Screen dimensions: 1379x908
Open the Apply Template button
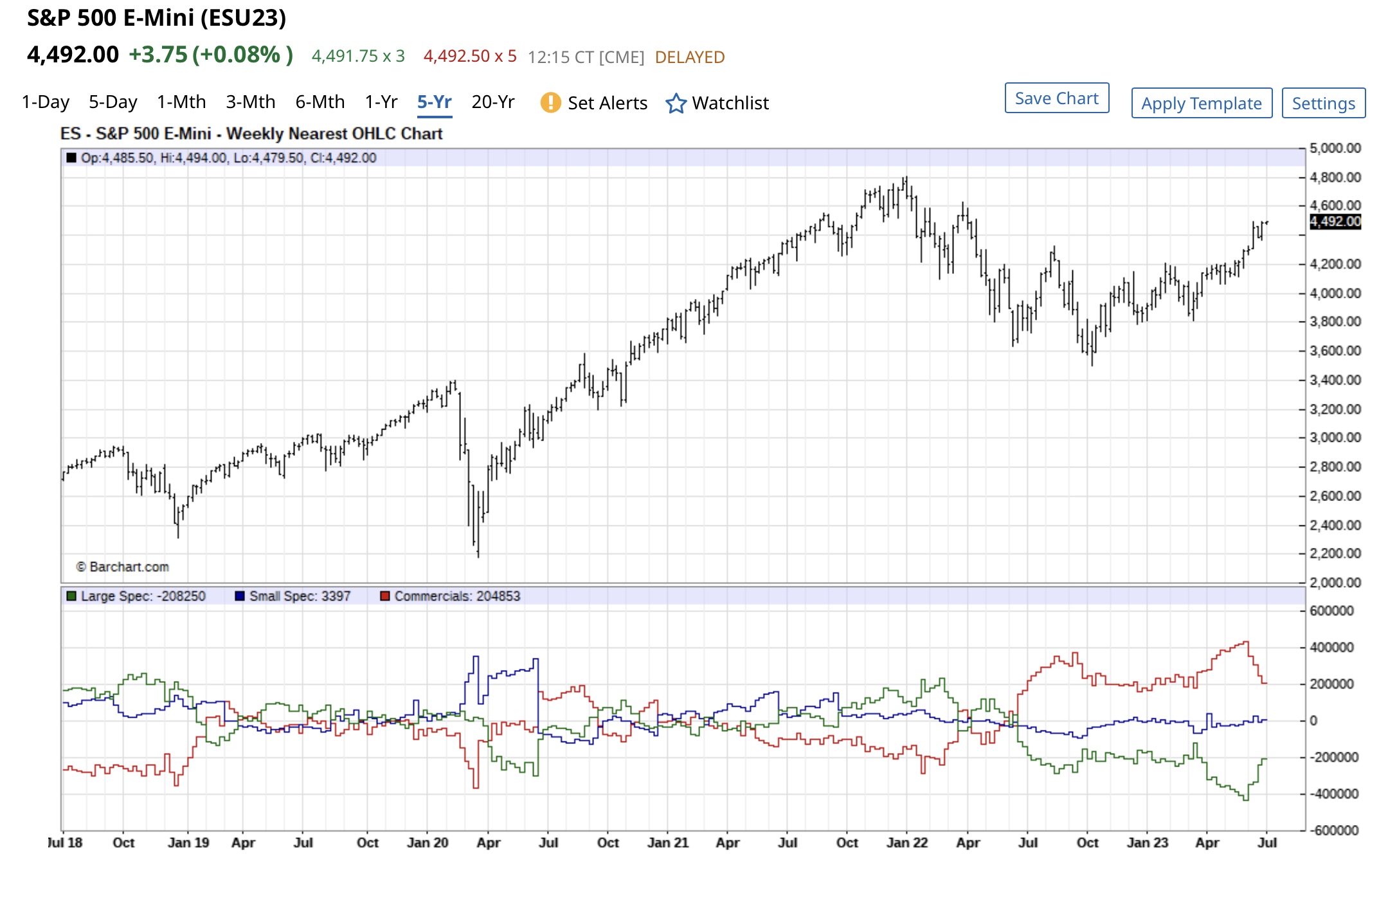pos(1202,104)
